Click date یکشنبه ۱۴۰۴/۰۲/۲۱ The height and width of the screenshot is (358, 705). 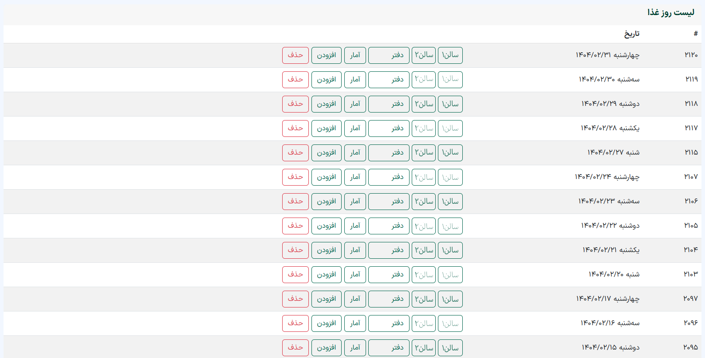[x=611, y=250]
